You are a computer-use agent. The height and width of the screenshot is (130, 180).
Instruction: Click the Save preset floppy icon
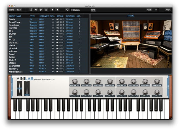click(x=36, y=10)
